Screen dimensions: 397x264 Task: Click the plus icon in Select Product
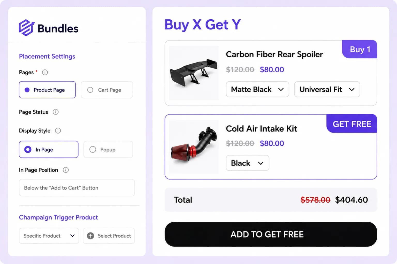[x=90, y=236]
